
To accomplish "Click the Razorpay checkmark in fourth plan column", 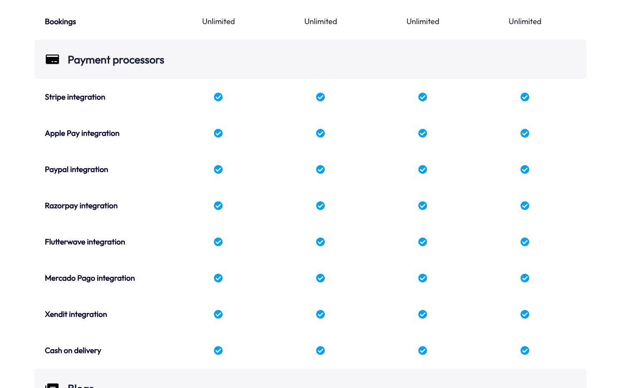I will [525, 206].
